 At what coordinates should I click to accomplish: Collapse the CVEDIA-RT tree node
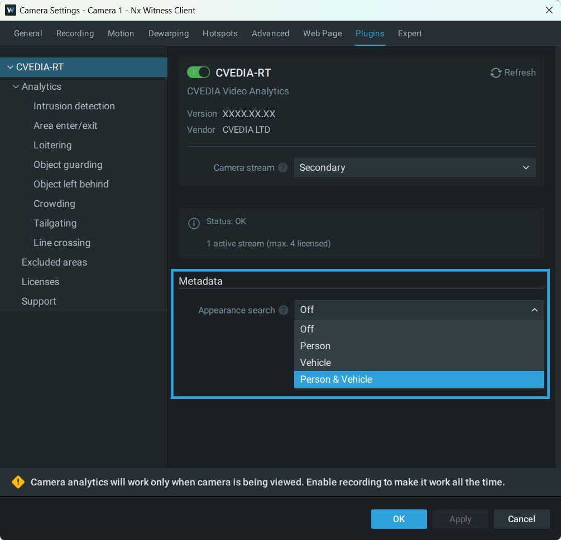(10, 67)
